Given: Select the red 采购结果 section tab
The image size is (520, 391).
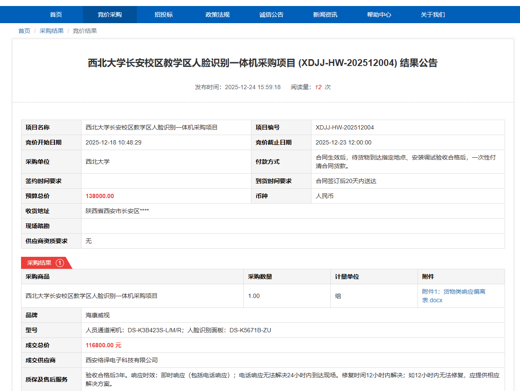Looking at the screenshot, I should pos(39,263).
